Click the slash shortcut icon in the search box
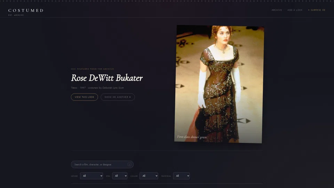This screenshot has height=188, width=334. pos(129,164)
